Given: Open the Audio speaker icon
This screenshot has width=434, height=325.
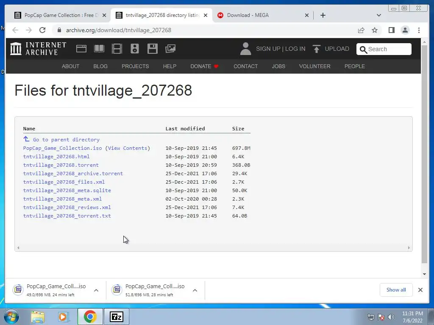Looking at the screenshot, I should pos(135,49).
